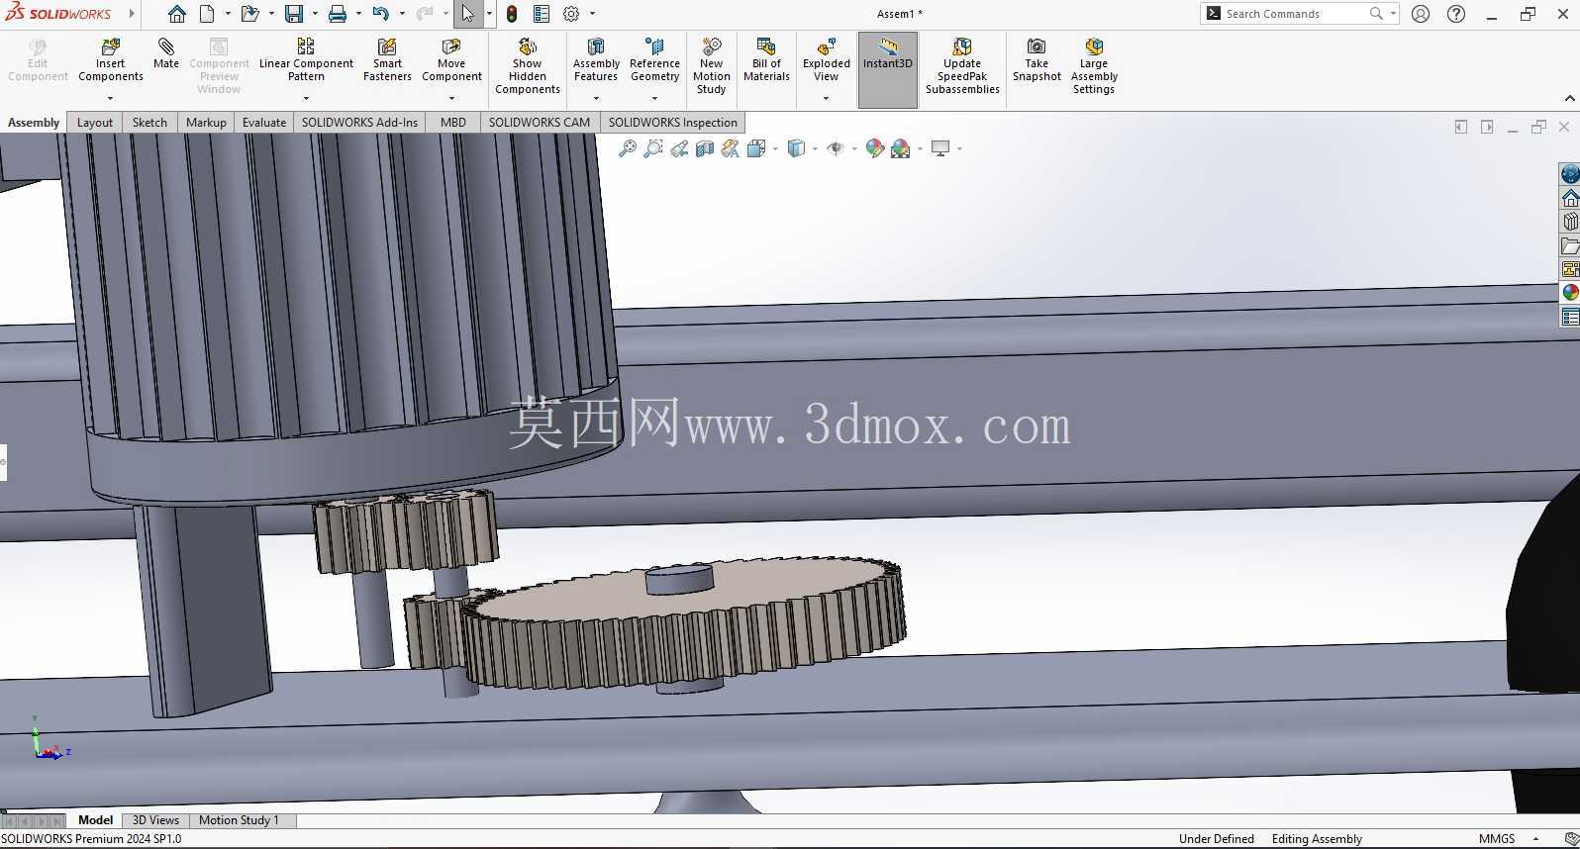Screen dimensions: 1580x849
Task: Open Large Assembly Settings
Action: click(1094, 66)
